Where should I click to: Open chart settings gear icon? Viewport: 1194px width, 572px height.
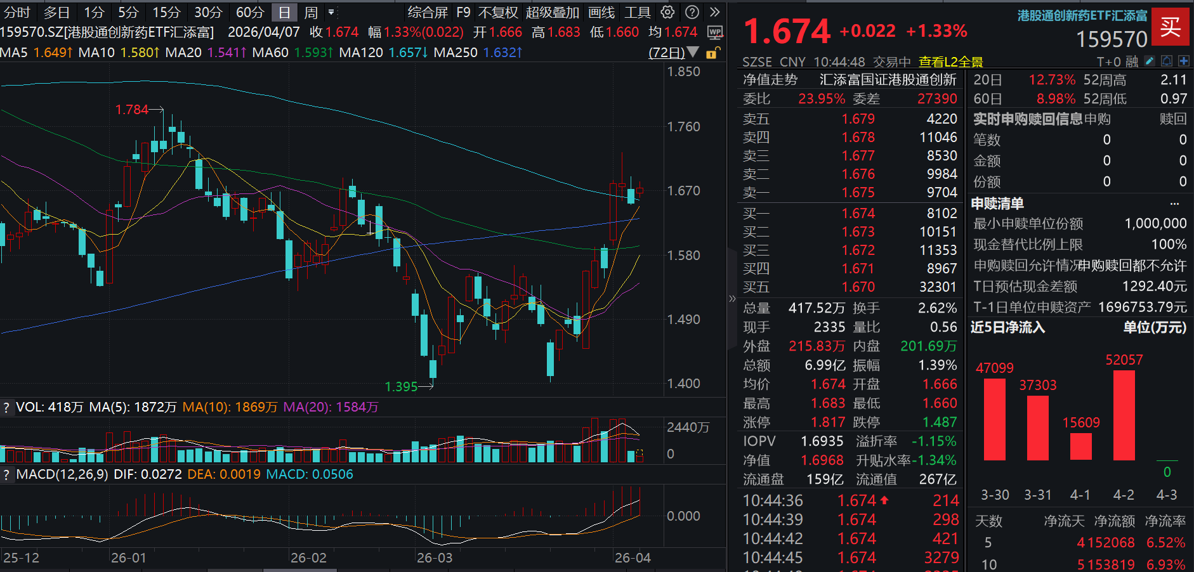[x=667, y=12]
